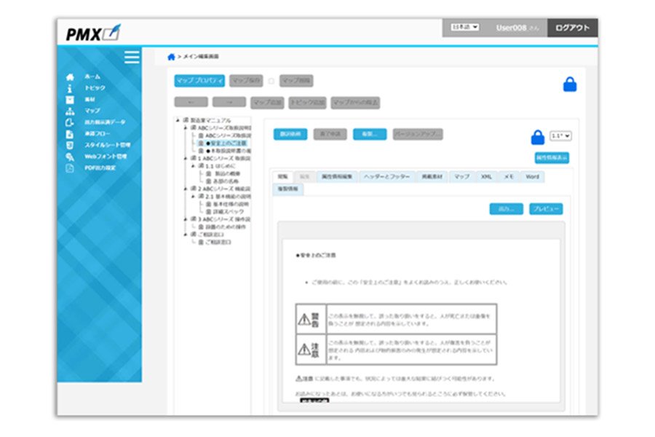
Task: Collapse the 製造業マニュアル tree root
Action: pos(178,120)
